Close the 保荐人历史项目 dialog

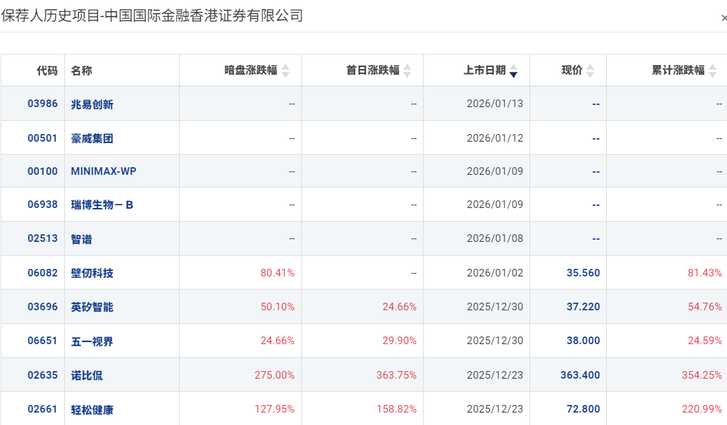pos(724,18)
